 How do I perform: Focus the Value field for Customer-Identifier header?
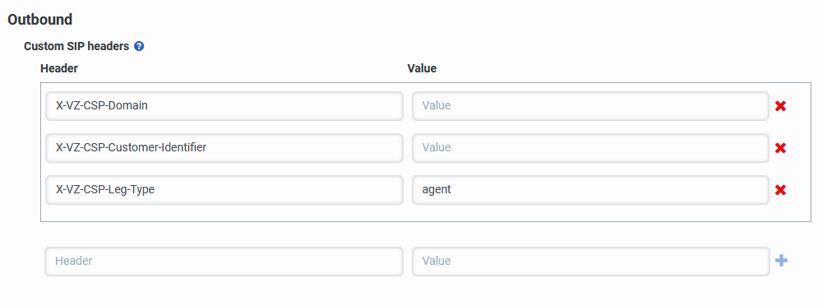pos(590,148)
